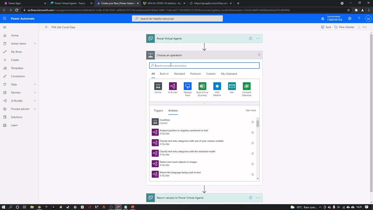The image size is (373, 210).
Task: Show info for Detect and count objects action
Action: pos(253,164)
